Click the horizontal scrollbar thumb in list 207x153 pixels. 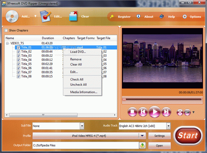click(43, 115)
